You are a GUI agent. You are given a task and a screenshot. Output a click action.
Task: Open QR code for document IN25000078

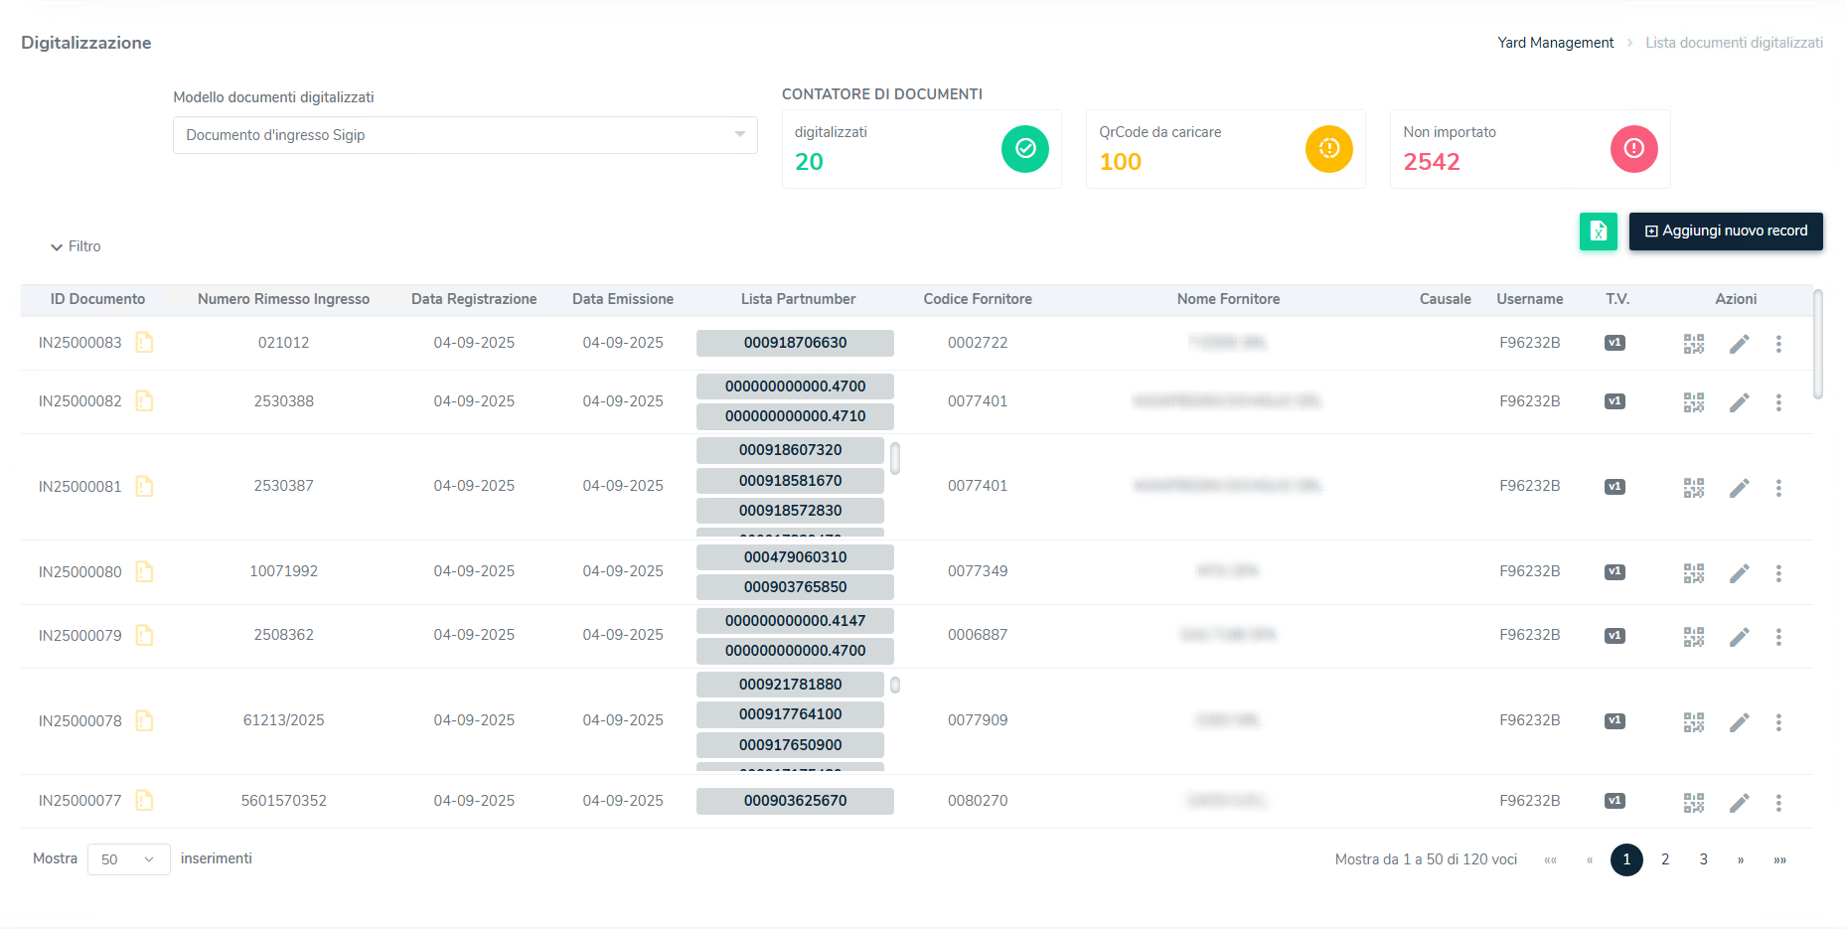click(x=1693, y=722)
